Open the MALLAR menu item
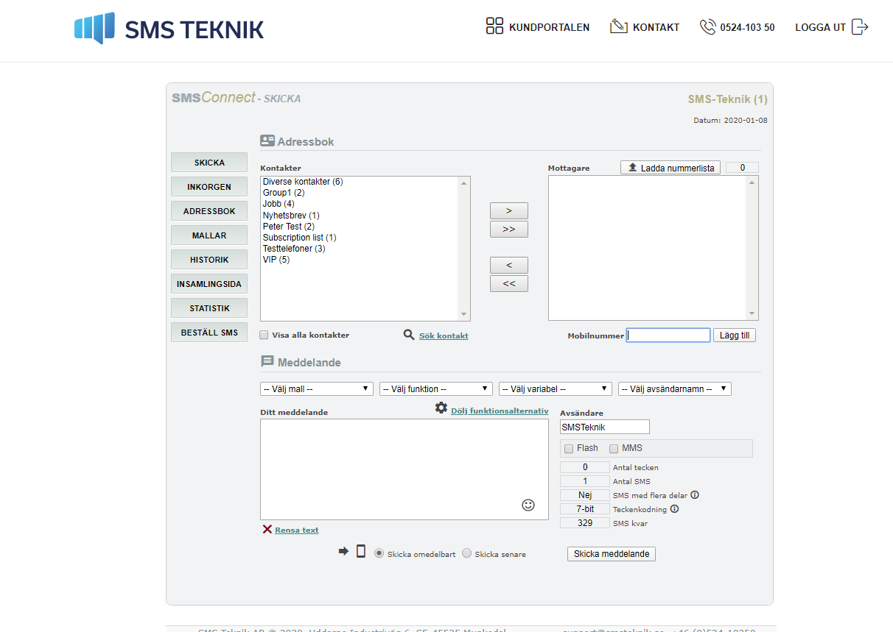This screenshot has height=632, width=893. [209, 235]
